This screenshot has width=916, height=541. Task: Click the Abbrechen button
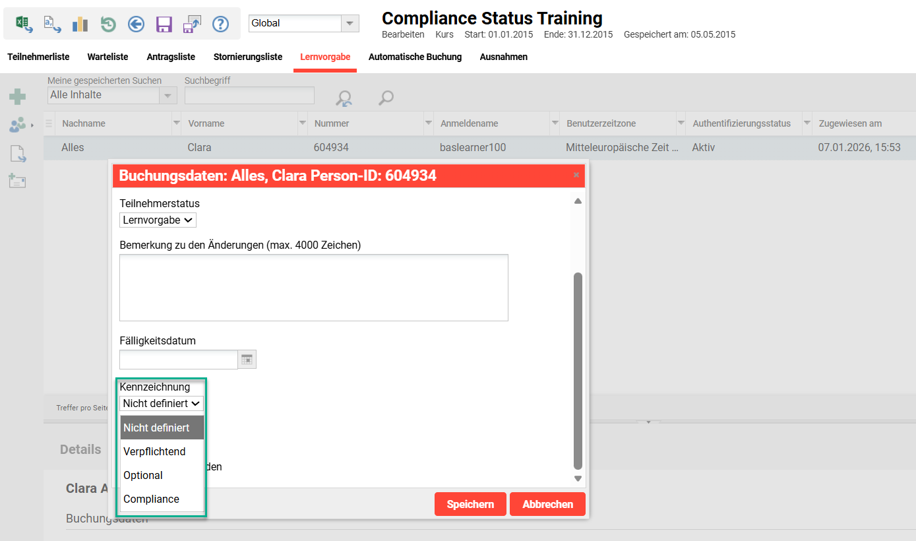pos(547,504)
